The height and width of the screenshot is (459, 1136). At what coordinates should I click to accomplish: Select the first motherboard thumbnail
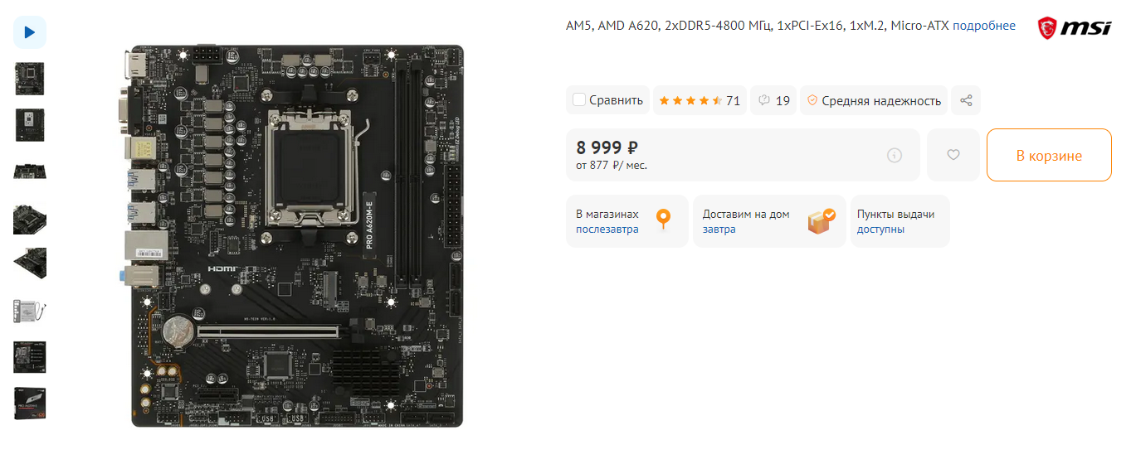point(30,79)
